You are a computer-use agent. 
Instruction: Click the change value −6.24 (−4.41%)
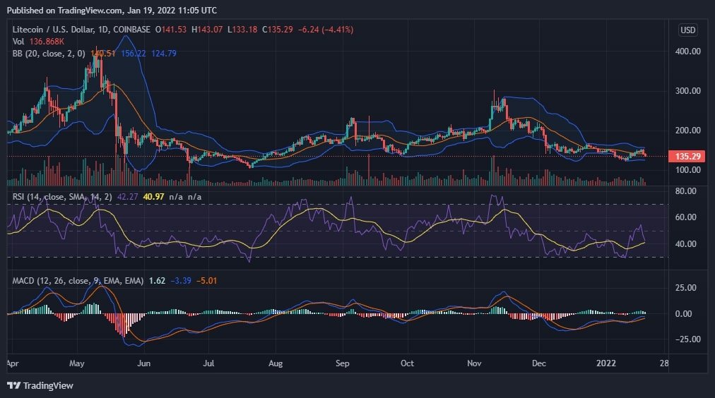coord(326,30)
